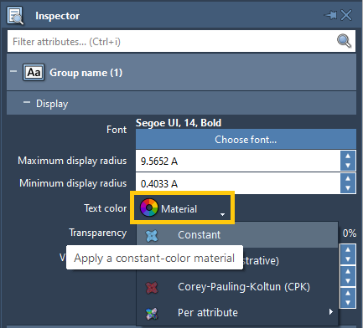Collapse the Display subsection
Screen dimensions: 363x328
pos(27,102)
